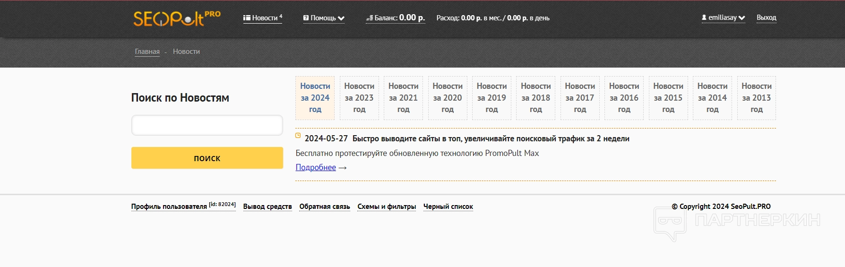Select the Новости за 2020 год tab
845x267 pixels.
tap(448, 98)
